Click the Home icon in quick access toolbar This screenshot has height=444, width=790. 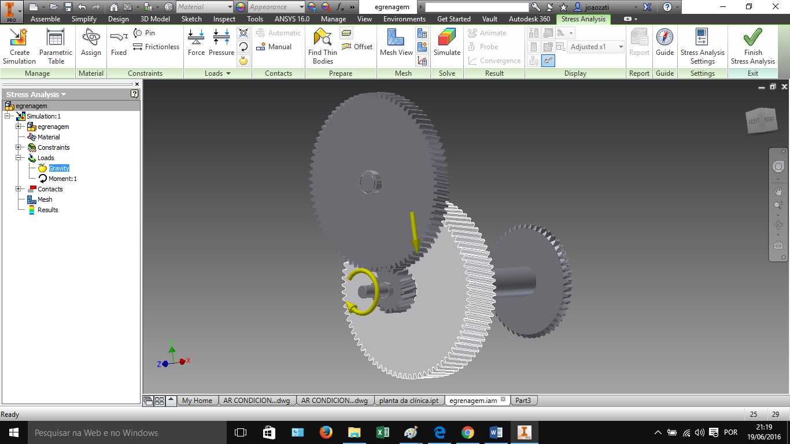113,7
